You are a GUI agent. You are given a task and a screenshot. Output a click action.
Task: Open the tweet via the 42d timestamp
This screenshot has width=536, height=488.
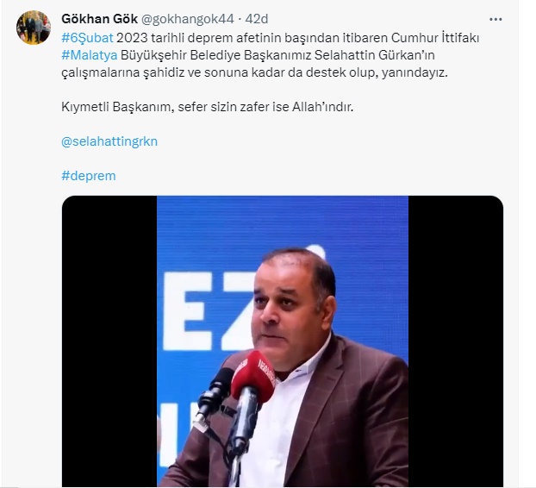click(x=257, y=19)
